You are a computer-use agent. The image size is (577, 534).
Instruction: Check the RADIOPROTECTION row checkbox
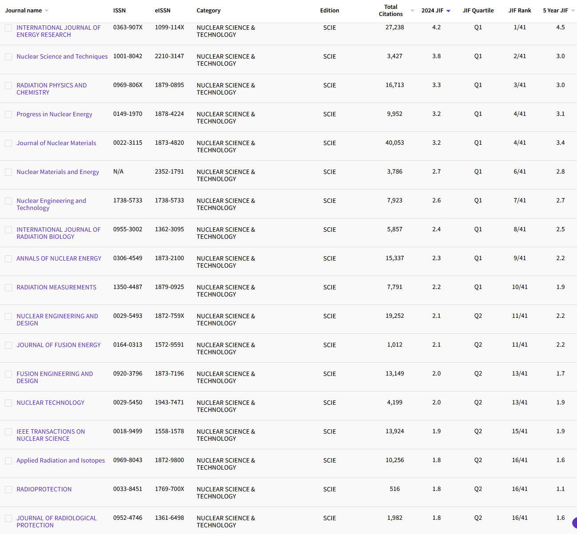pyautogui.click(x=8, y=490)
